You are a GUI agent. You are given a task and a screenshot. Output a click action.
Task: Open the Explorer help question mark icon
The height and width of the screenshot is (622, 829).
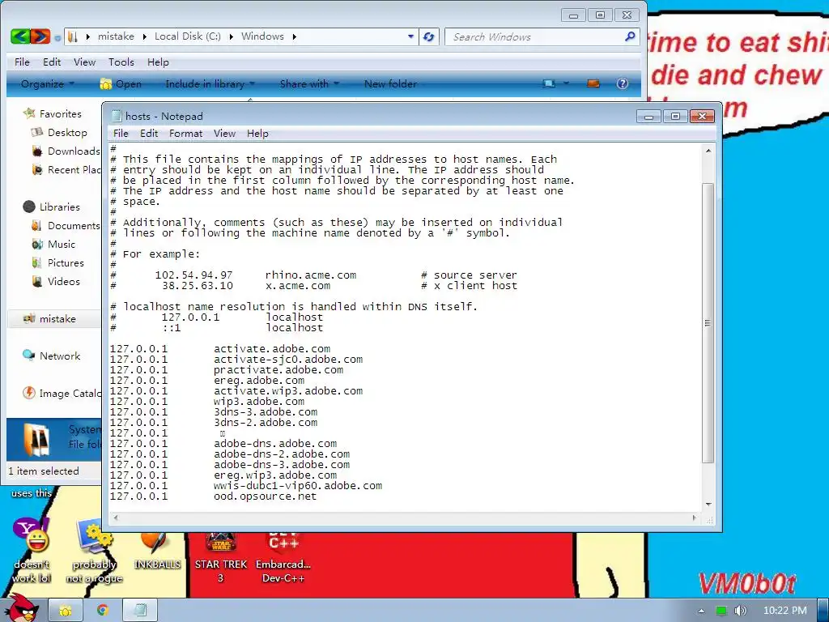point(623,83)
